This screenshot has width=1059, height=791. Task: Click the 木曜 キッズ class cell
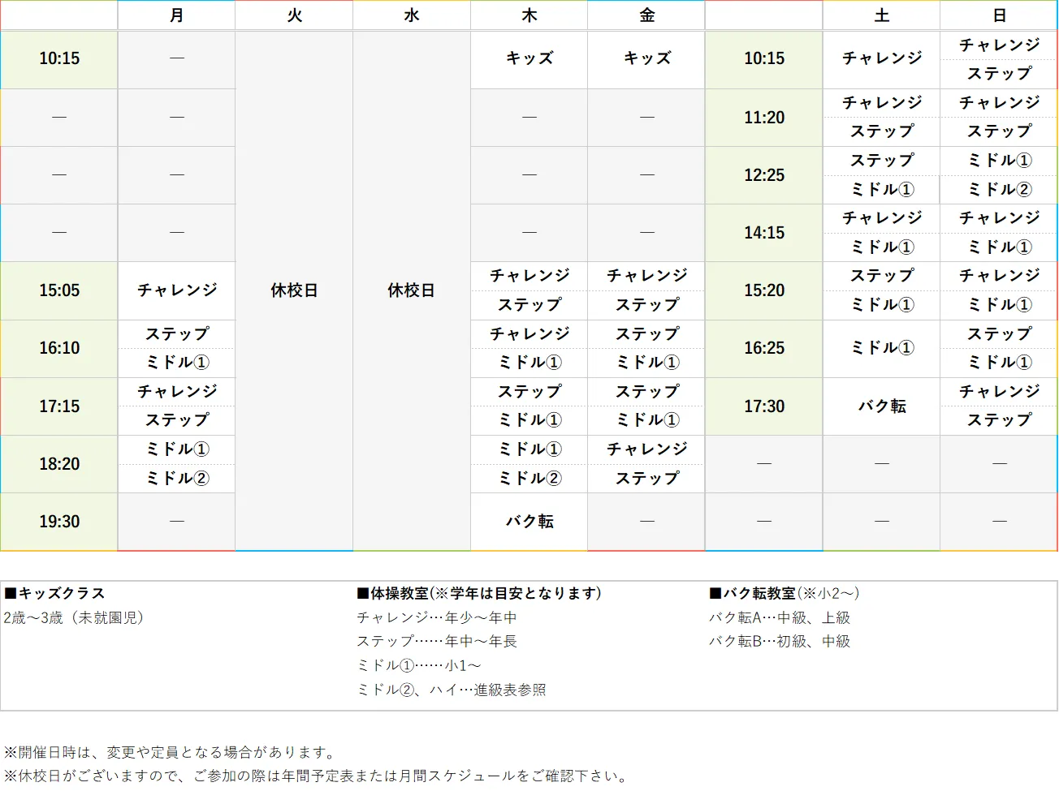(528, 59)
